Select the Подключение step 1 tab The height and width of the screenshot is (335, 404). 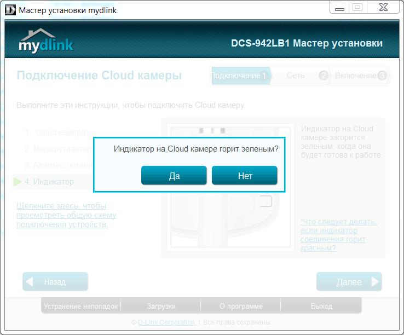(x=241, y=76)
